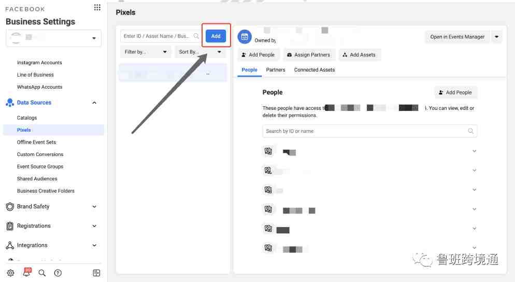The width and height of the screenshot is (515, 282).
Task: Click the first person's avatar icon
Action: point(268,151)
